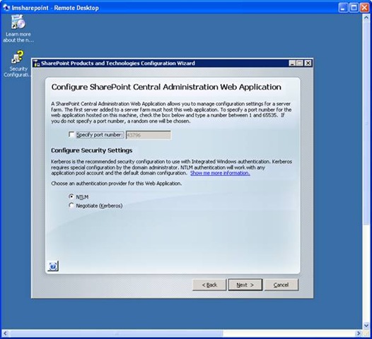Go to the previous step with Back
The height and width of the screenshot is (339, 372).
coord(209,285)
